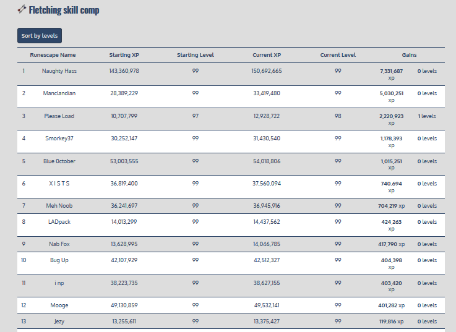Click the Starting Level column header
This screenshot has width=456, height=332.
(x=196, y=55)
